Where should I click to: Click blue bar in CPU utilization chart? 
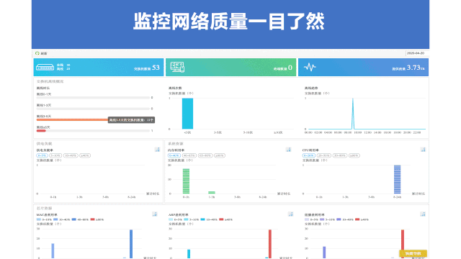coord(397,179)
